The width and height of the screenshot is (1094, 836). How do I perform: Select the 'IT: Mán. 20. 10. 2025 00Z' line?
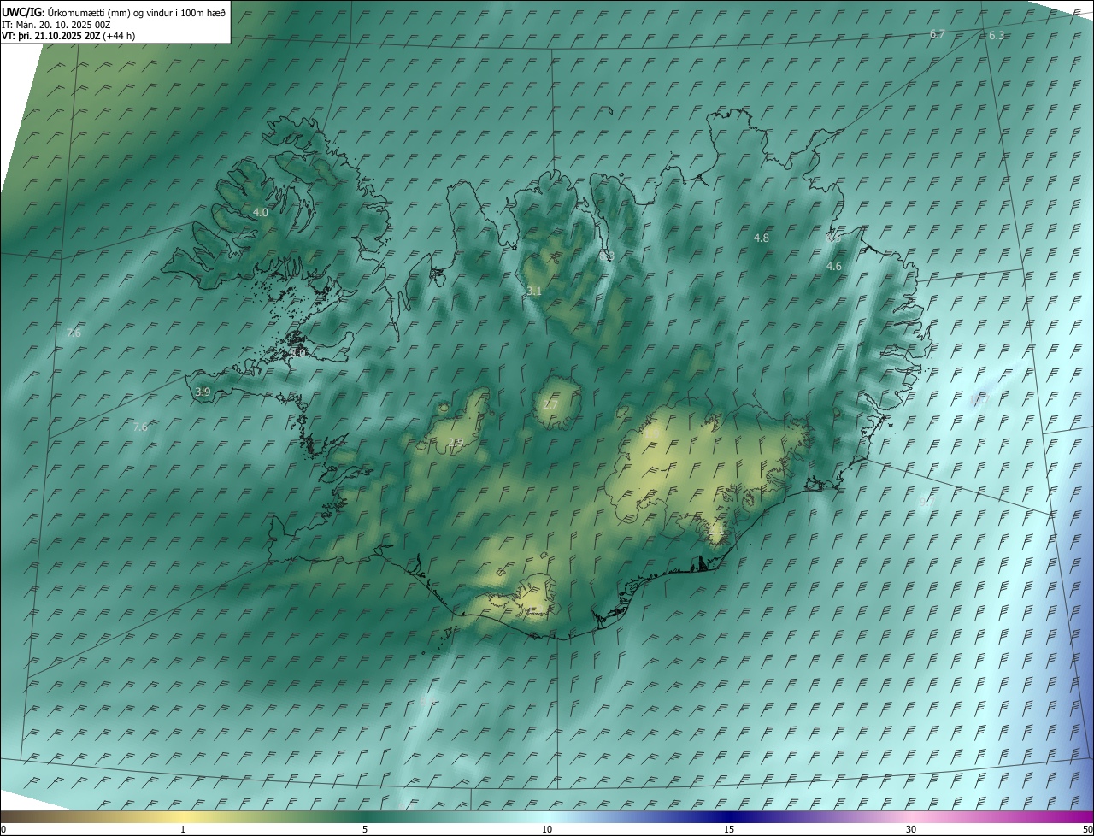pyautogui.click(x=56, y=25)
